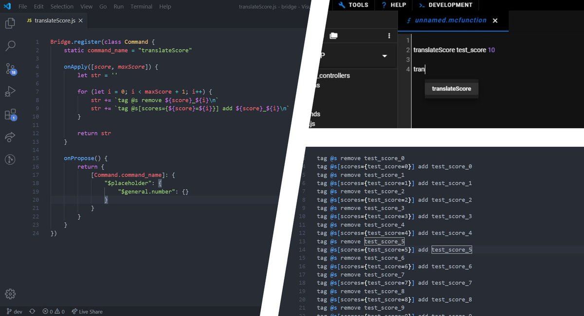Click line 2 translateScore test_score 10

coord(454,50)
